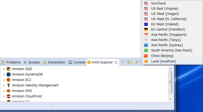Image resolution: width=203 pixels, height=112 pixels.
Task: Click the China flag for Beijing
Action: click(146, 56)
